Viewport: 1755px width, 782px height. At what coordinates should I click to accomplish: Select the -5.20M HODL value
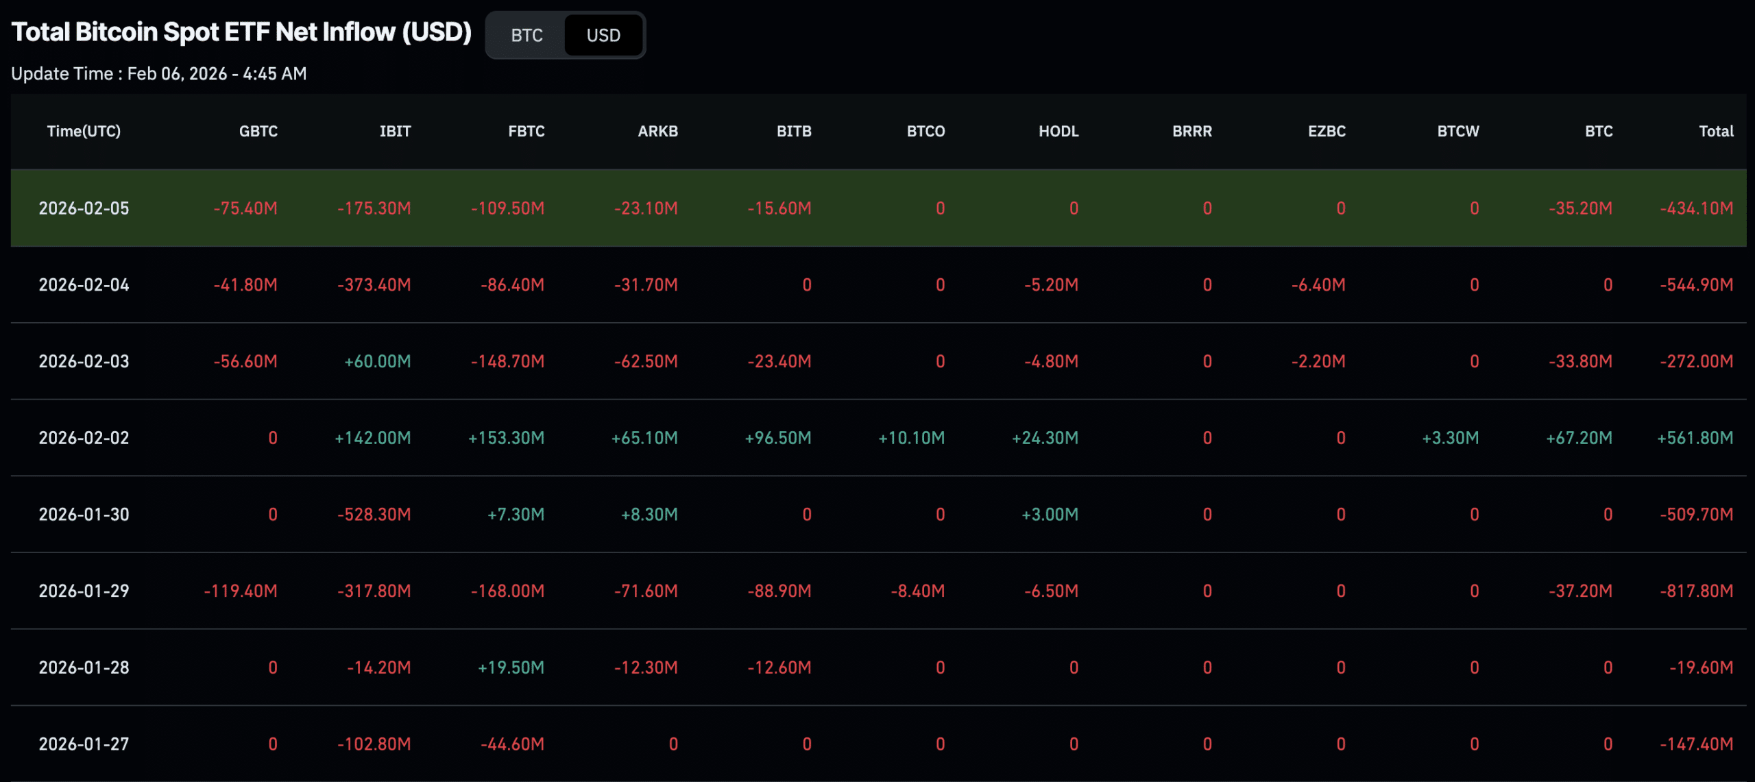[x=1052, y=285]
